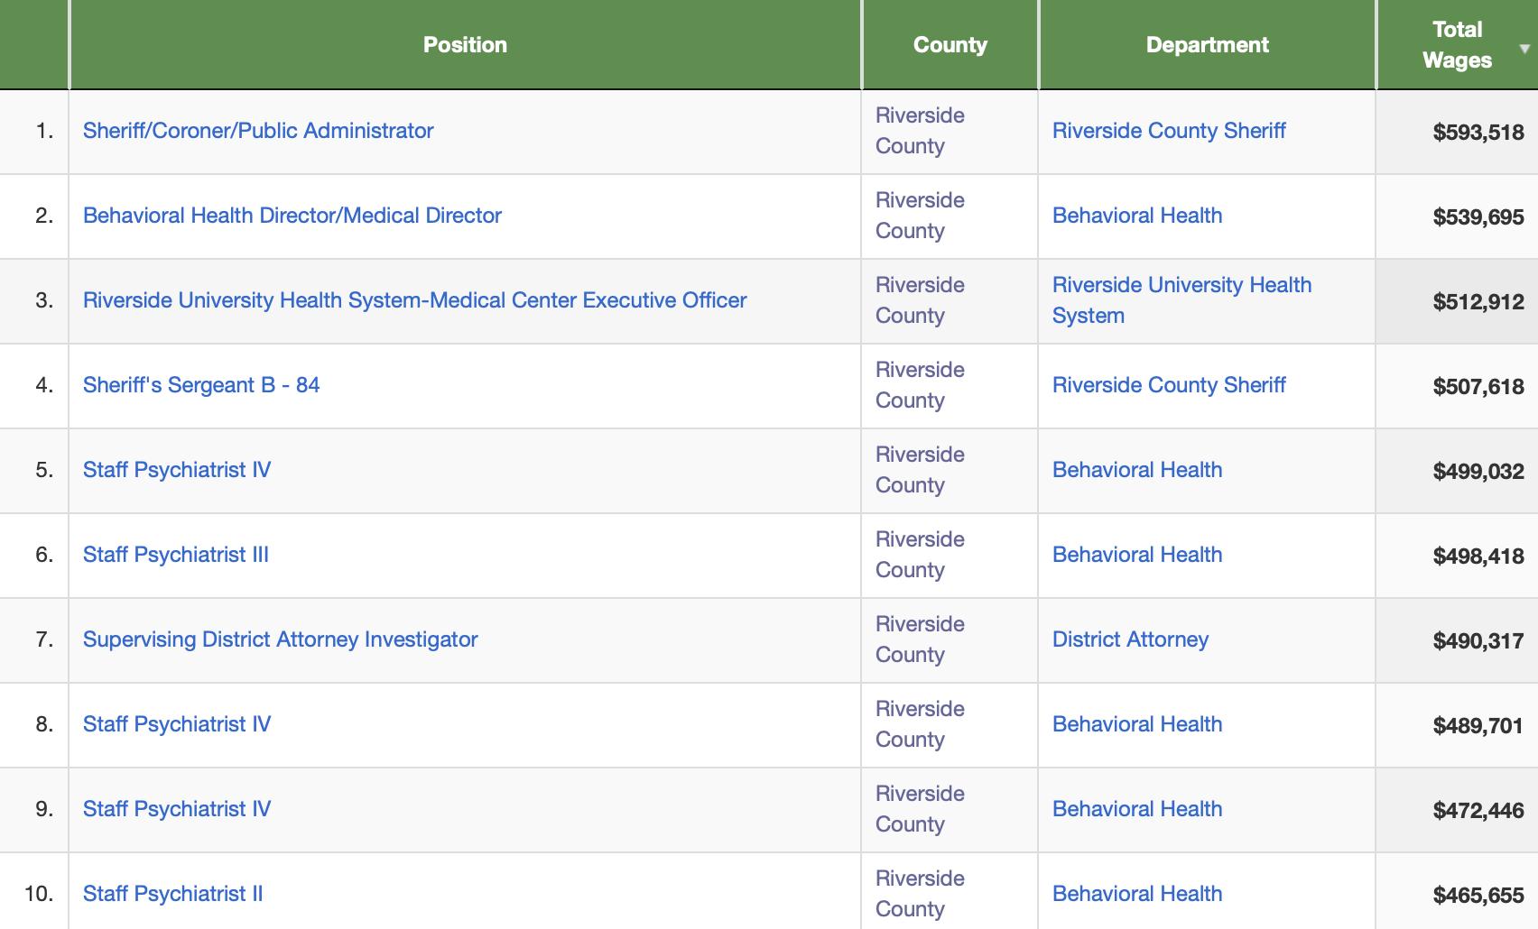Click the Sheriff's Sergeant B - 84 link
Image resolution: width=1538 pixels, height=929 pixels.
201,385
